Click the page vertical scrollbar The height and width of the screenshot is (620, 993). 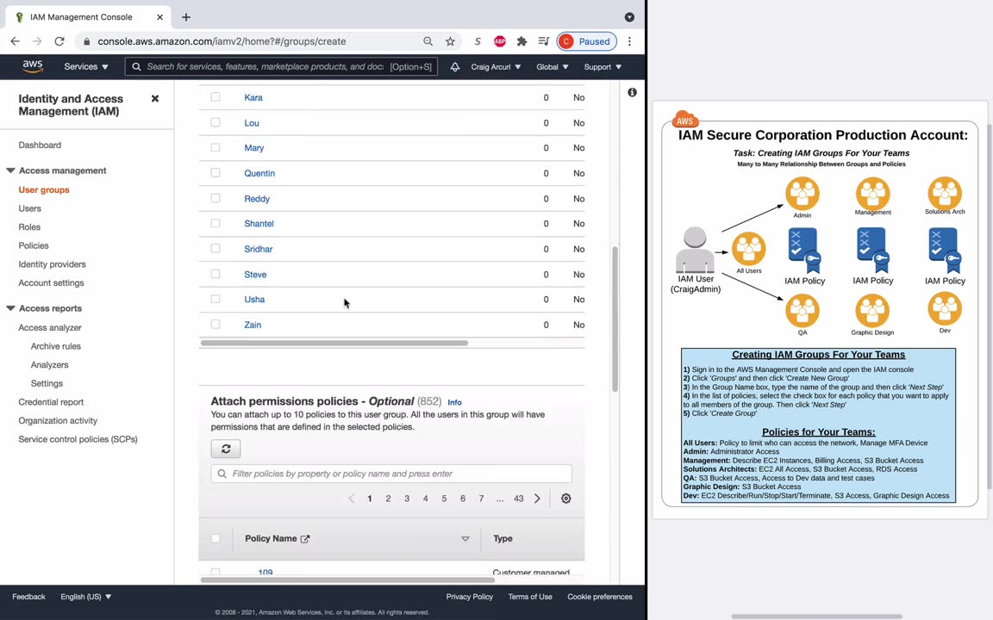[x=615, y=319]
